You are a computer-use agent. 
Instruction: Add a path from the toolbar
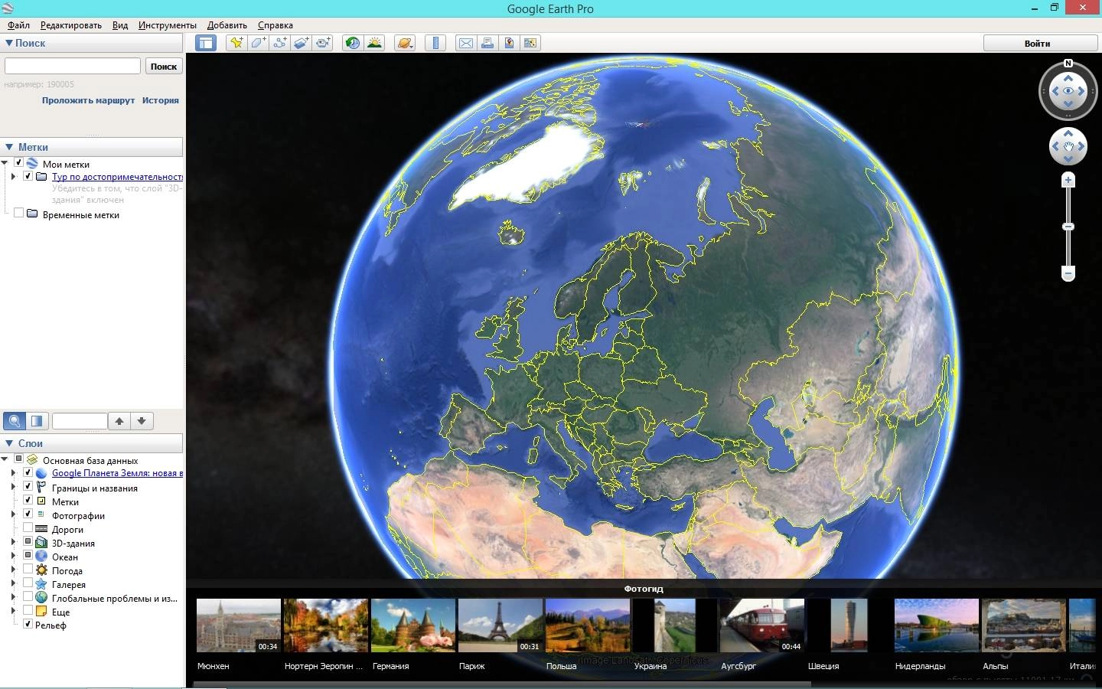[280, 43]
